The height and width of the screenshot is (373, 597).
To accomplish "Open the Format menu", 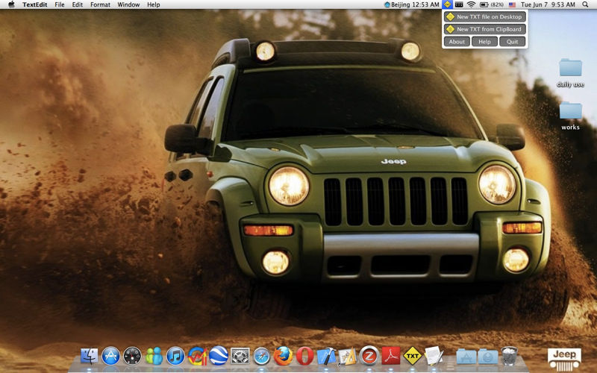I will pos(100,4).
